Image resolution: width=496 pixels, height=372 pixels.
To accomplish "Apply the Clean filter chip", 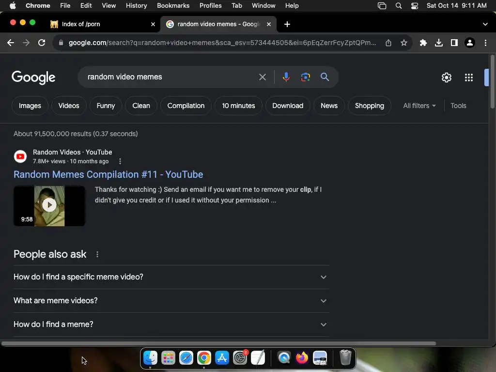I will pos(141,106).
